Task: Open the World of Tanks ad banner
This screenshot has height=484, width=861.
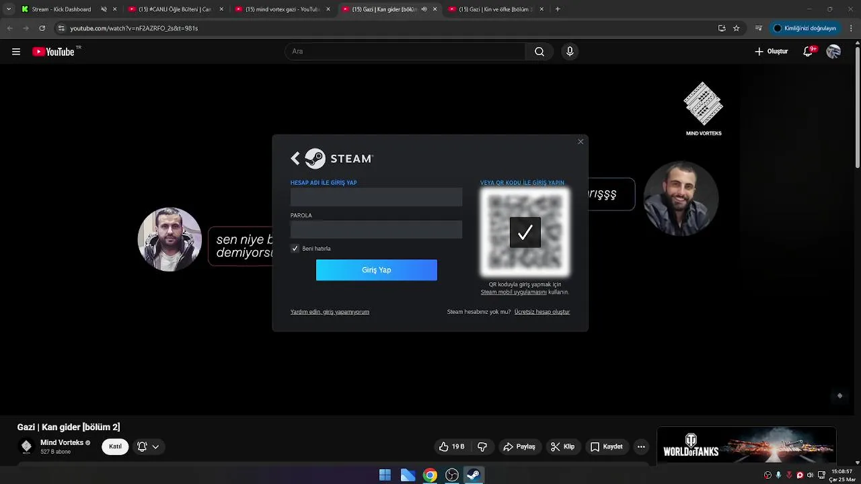Action: point(746,446)
